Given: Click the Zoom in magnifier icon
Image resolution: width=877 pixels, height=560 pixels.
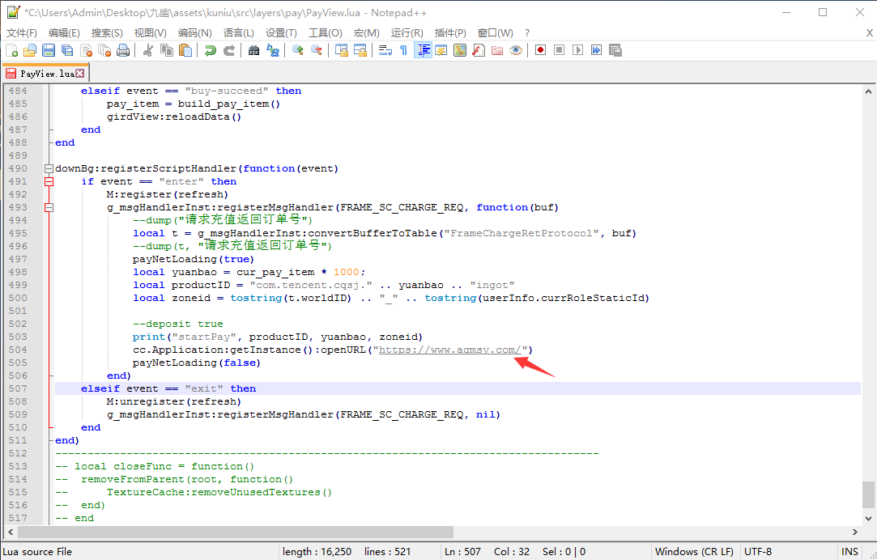Looking at the screenshot, I should 297,50.
